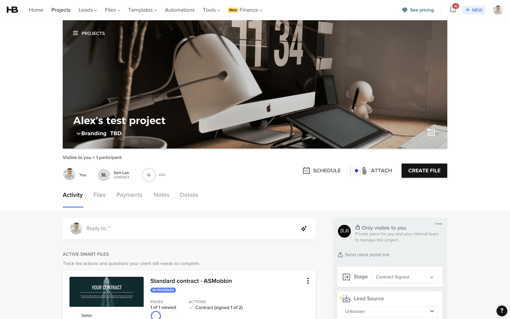Open the Templates menu dropdown
510x319 pixels.
click(x=142, y=10)
